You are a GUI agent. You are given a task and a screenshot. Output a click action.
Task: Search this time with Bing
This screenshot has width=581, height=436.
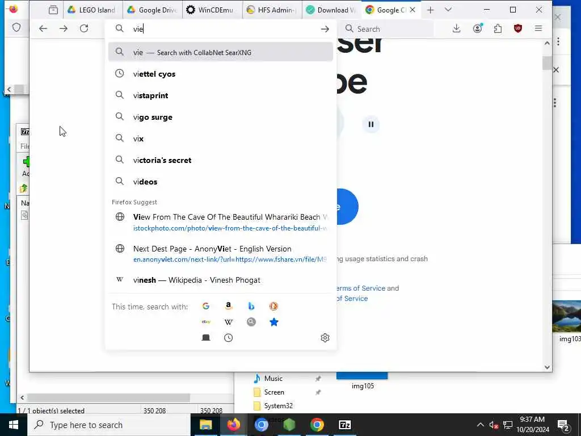[x=251, y=306]
